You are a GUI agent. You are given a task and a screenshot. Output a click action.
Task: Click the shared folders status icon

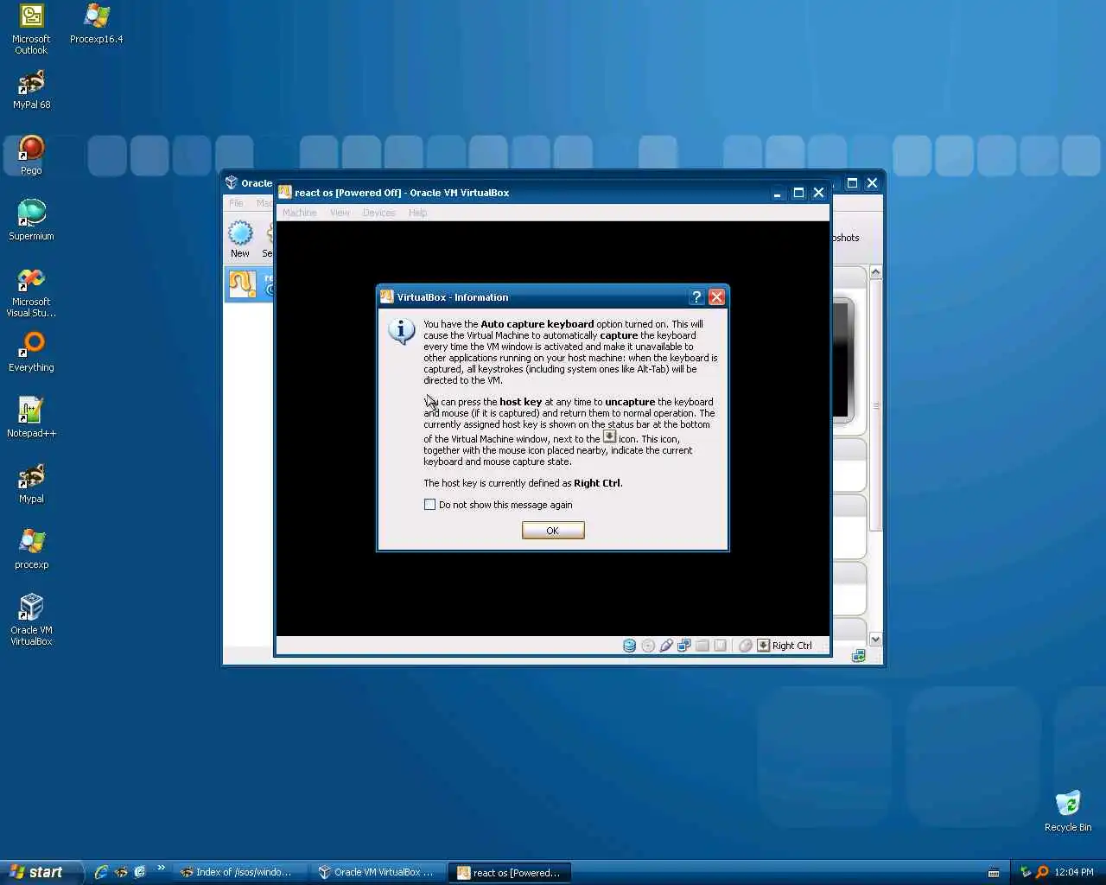[702, 646]
